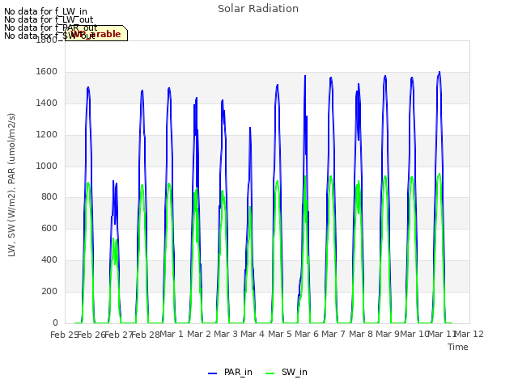The image size is (518, 388).
Task: Select the 'No data for f_LW_out' message
Action: coord(49,19)
